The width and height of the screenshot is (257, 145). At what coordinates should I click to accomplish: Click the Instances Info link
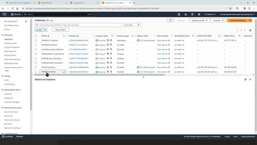[x=51, y=21]
